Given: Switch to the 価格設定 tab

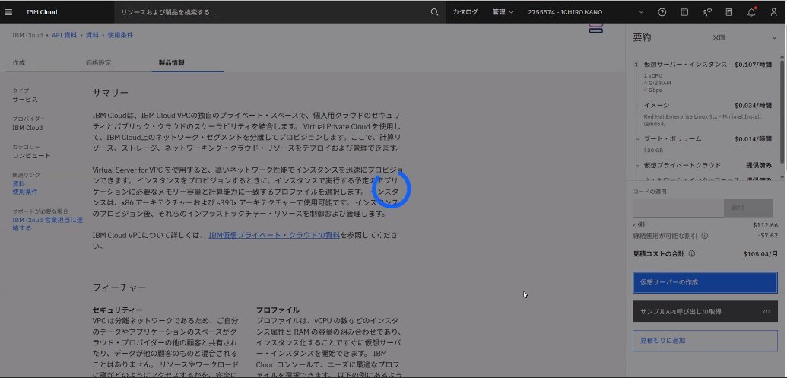Looking at the screenshot, I should [98, 63].
